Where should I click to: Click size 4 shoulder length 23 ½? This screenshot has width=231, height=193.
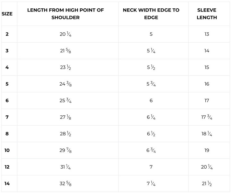65,67
